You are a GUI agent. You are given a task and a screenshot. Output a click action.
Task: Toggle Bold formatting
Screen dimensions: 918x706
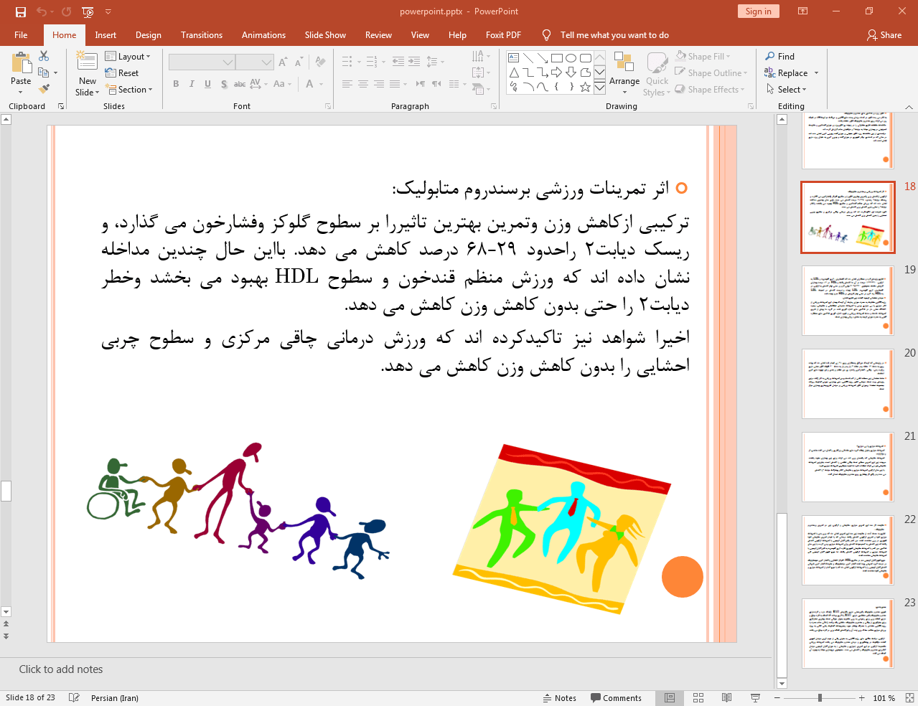click(176, 84)
